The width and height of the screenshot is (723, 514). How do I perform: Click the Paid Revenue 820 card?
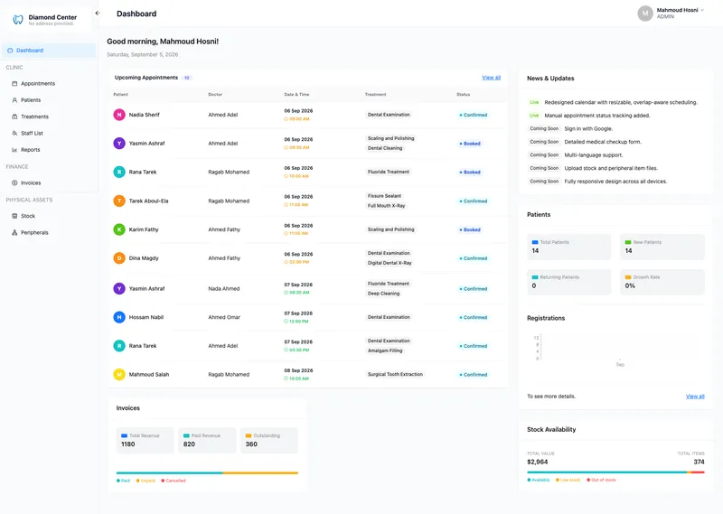point(207,440)
